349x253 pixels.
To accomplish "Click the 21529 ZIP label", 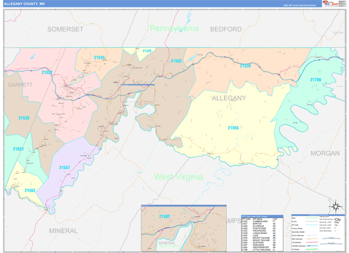I will (147, 51).
